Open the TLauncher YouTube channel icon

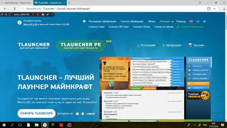(191, 21)
